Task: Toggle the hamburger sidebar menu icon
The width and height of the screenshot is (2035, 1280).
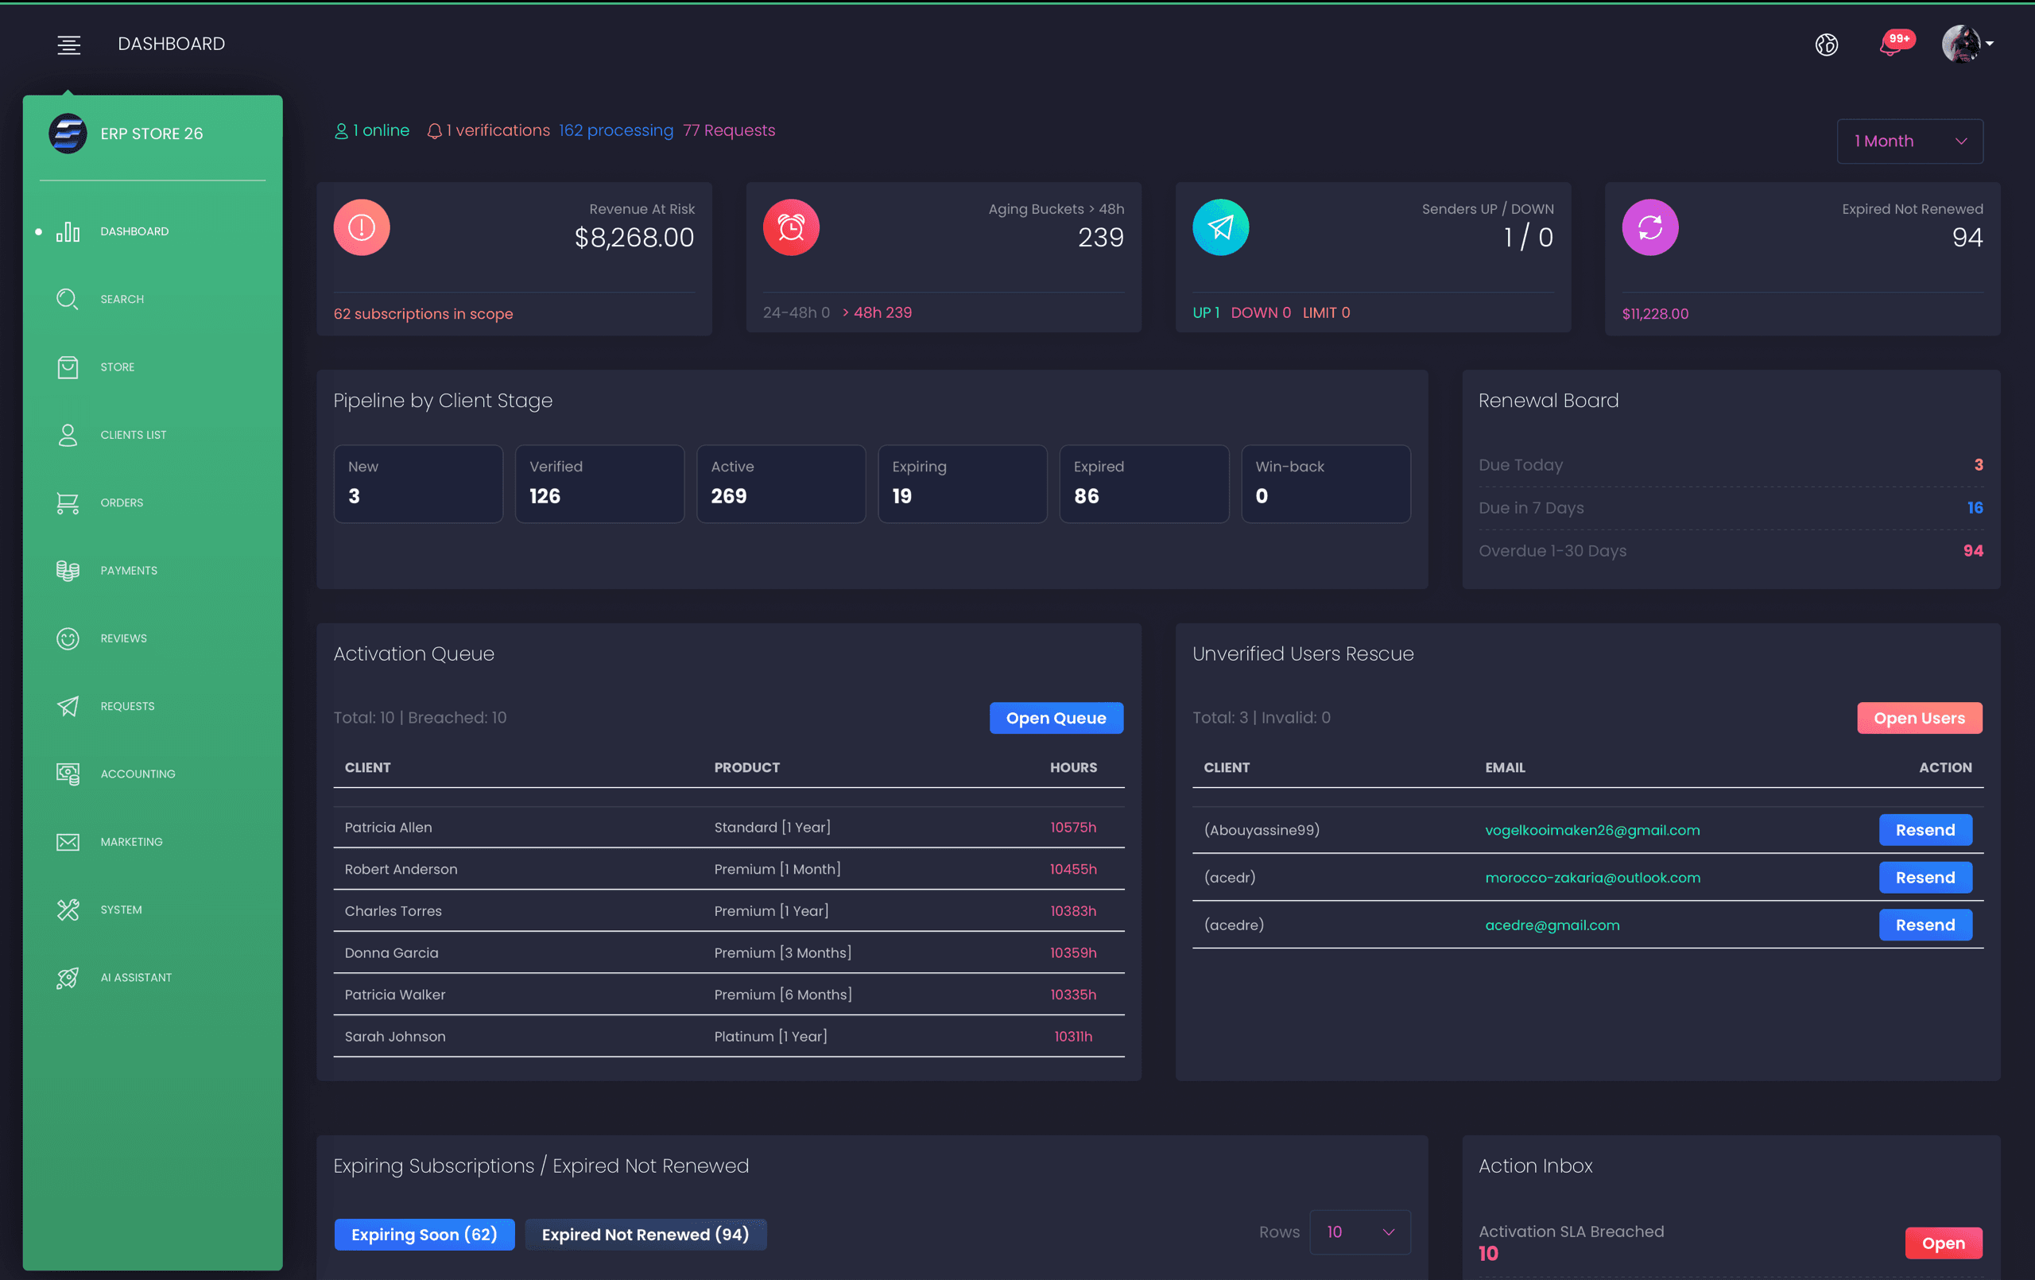Action: pyautogui.click(x=69, y=45)
